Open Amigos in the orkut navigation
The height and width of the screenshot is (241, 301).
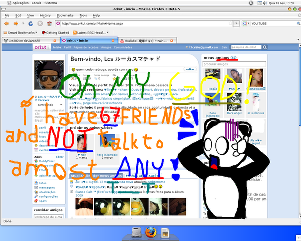click(x=106, y=47)
